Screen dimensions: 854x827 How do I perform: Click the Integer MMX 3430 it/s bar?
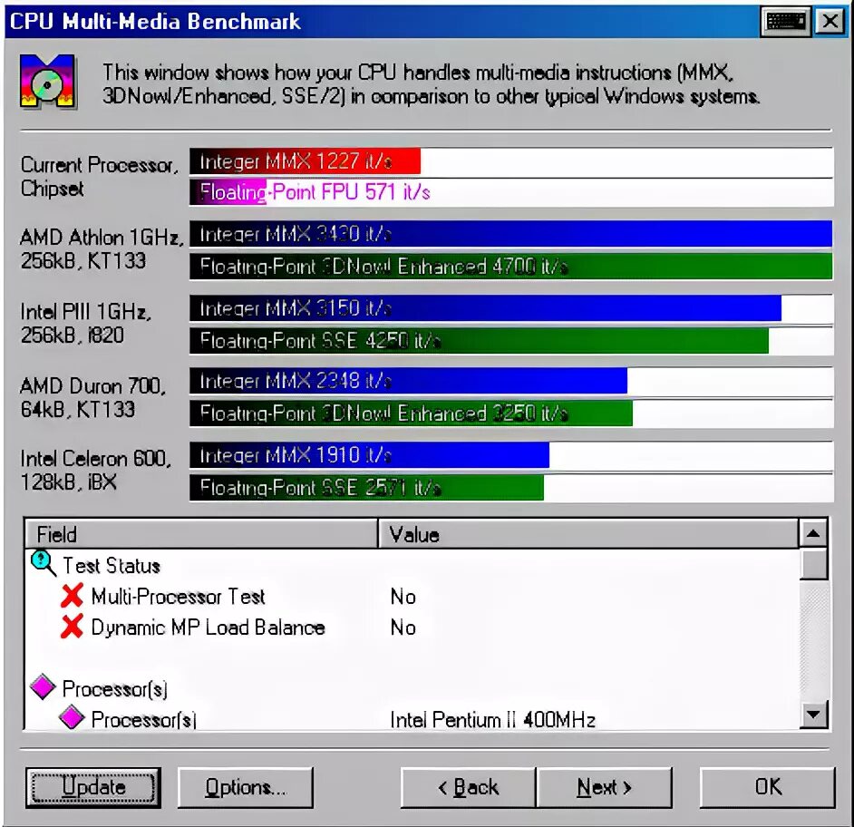coord(511,234)
